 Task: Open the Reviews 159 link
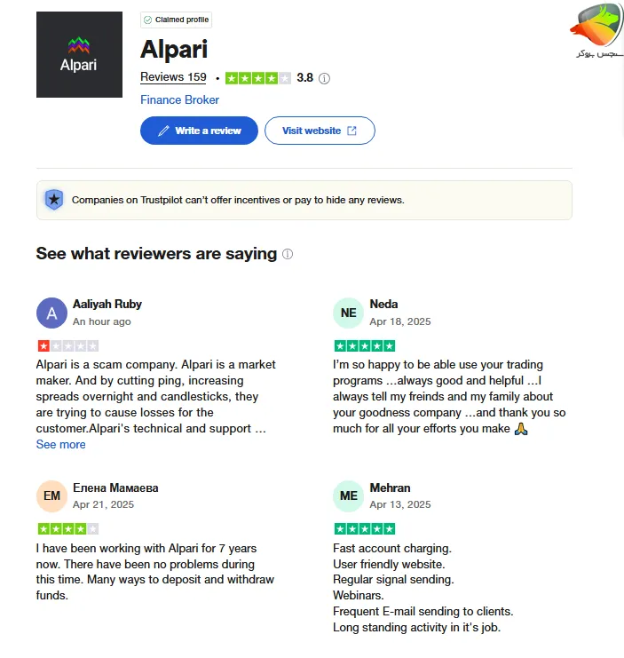pos(173,77)
